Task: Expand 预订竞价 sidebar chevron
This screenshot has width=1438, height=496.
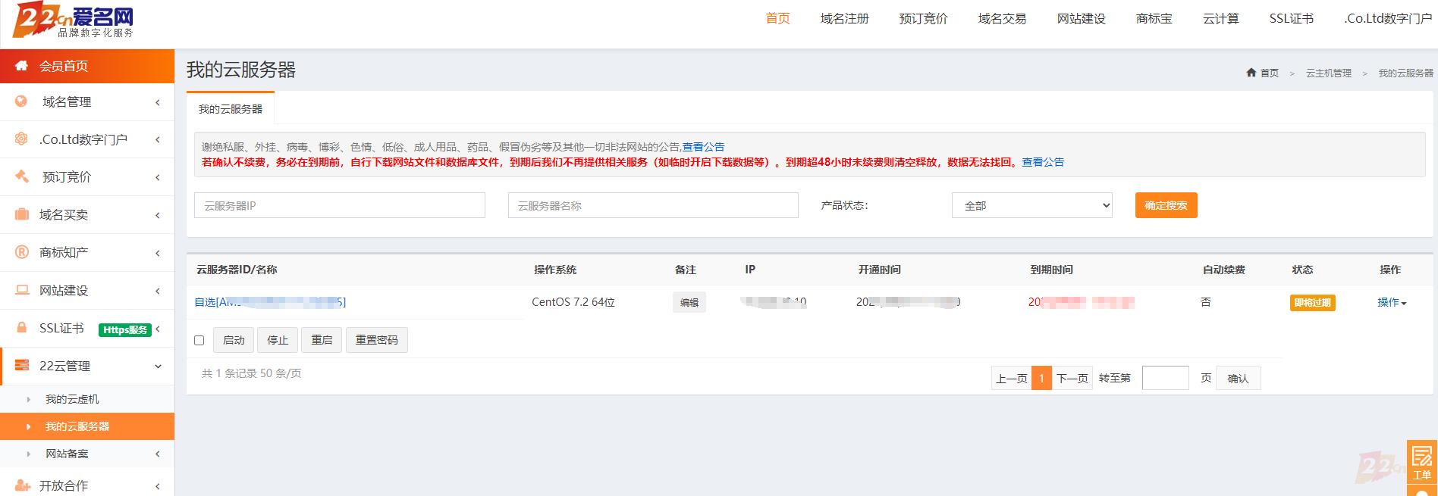Action: tap(158, 177)
